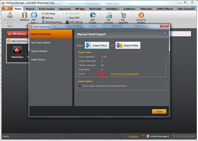Open the NoteCaddy tab

(95, 9)
